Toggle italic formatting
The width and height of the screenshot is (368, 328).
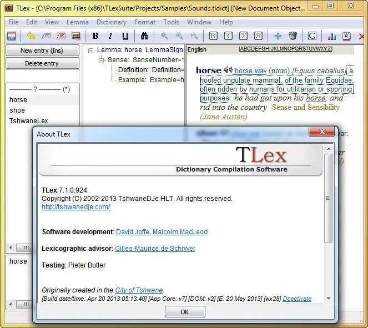point(110,36)
